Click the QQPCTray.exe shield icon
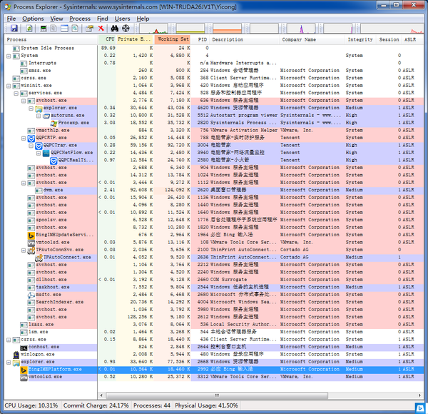Screen dimensions: 428x414 (x=39, y=146)
